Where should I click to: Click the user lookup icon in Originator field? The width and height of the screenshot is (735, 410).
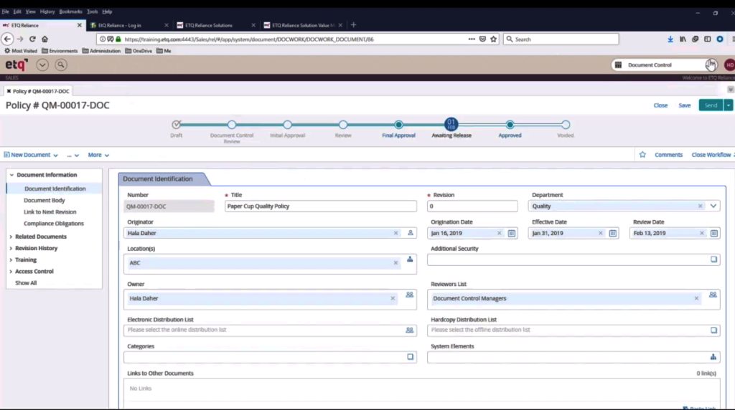[410, 233]
